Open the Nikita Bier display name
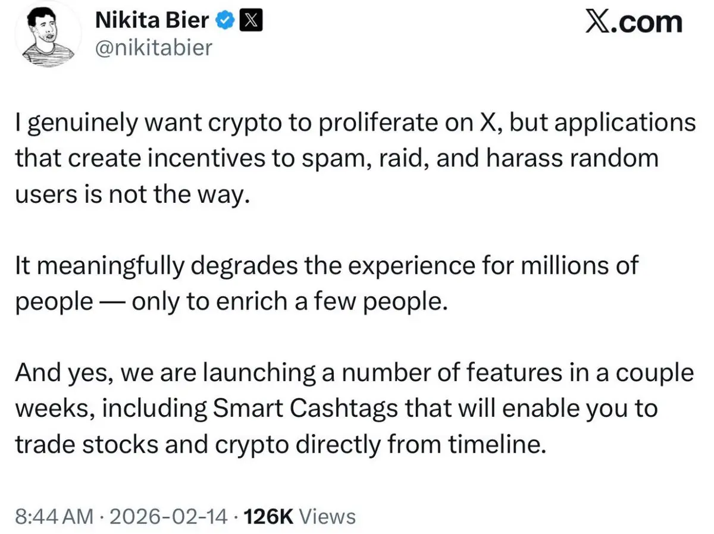Viewport: 714px width, 534px height. point(152,21)
